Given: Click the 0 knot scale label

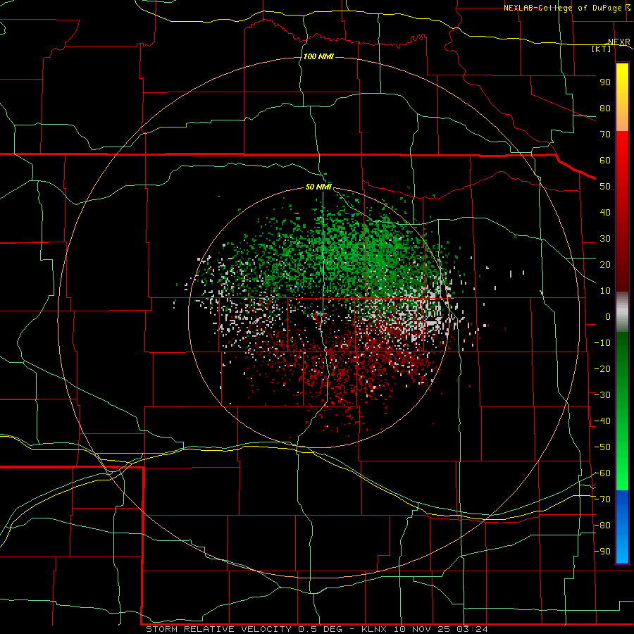Looking at the screenshot, I should pos(608,317).
